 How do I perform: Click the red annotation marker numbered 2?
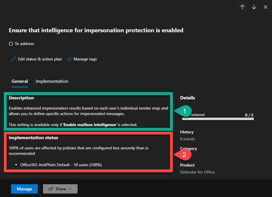click(184, 155)
